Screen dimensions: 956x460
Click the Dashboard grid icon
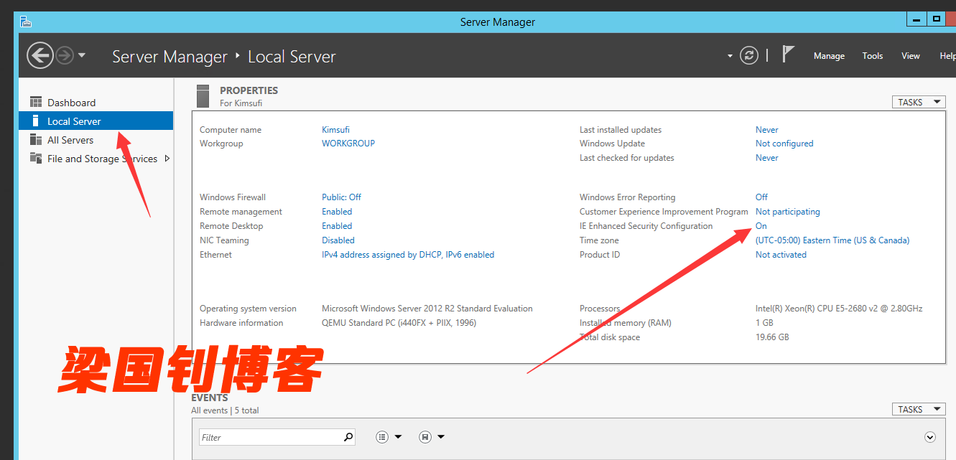(x=36, y=103)
